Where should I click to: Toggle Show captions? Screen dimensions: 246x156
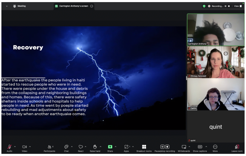[x=200, y=148]
